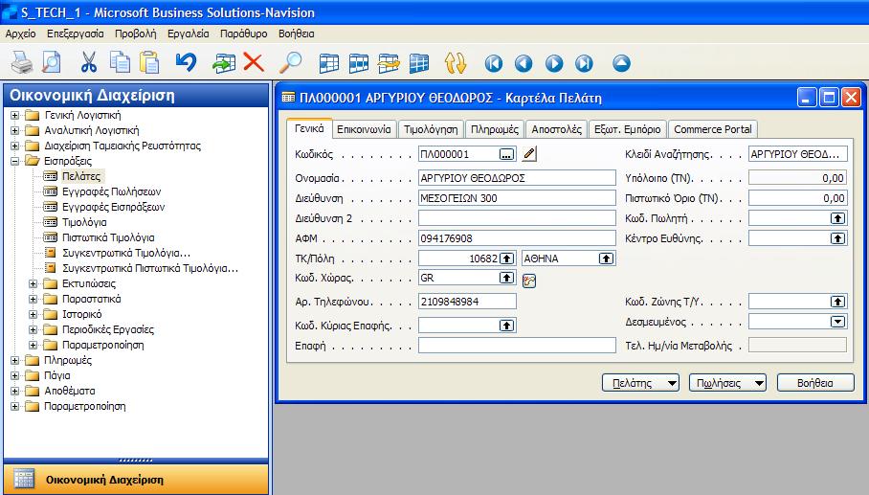869x495 pixels.
Task: Switch to the Τιμολόγηση tab
Action: (431, 129)
